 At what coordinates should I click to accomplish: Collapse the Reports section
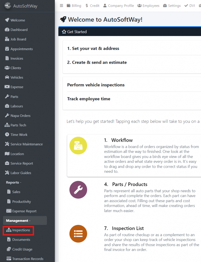click(14, 182)
